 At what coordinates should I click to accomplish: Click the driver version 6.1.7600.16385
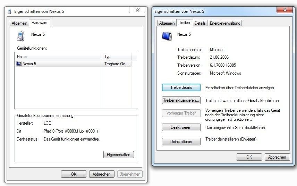[x=223, y=65]
